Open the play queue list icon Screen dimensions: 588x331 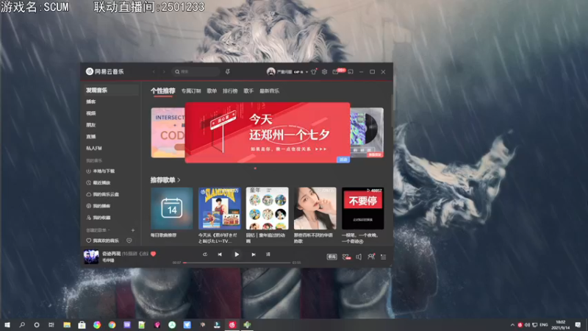point(383,257)
